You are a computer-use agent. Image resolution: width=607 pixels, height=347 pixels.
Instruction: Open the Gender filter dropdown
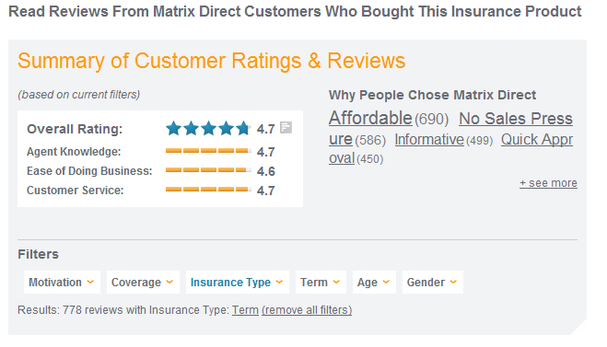pyautogui.click(x=432, y=283)
